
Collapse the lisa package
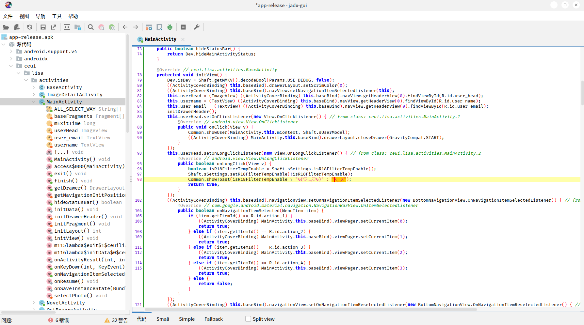(x=19, y=73)
